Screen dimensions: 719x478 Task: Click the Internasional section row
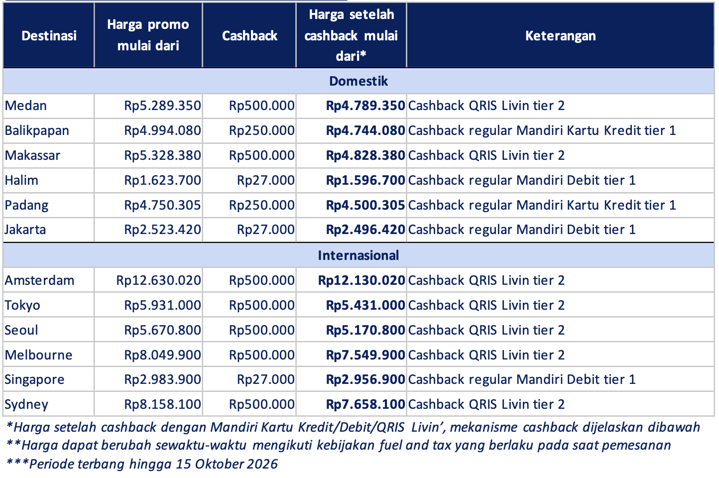point(359,255)
